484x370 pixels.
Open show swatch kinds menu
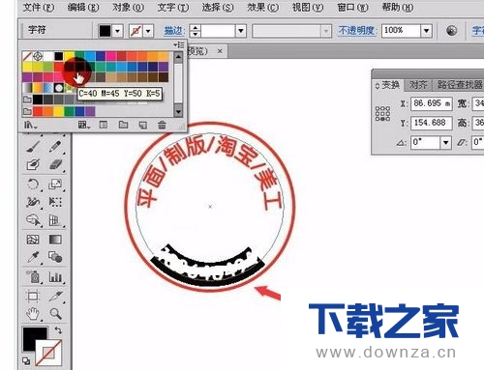[x=84, y=125]
